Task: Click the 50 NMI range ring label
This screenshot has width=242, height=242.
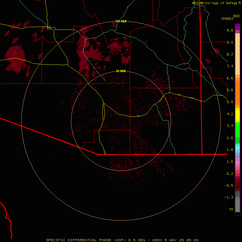Action: pyautogui.click(x=121, y=71)
